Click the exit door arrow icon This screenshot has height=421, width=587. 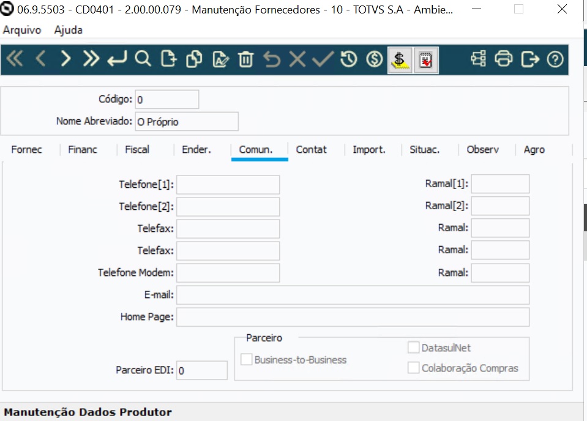click(529, 59)
